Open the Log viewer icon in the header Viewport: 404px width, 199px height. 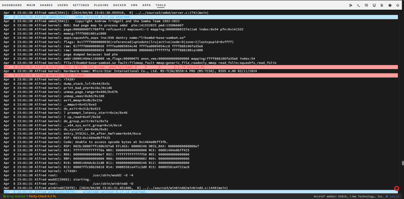tap(382, 5)
